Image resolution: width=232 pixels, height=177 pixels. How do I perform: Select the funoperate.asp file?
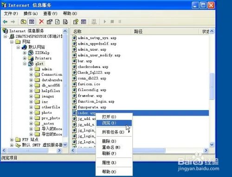pos(92,107)
